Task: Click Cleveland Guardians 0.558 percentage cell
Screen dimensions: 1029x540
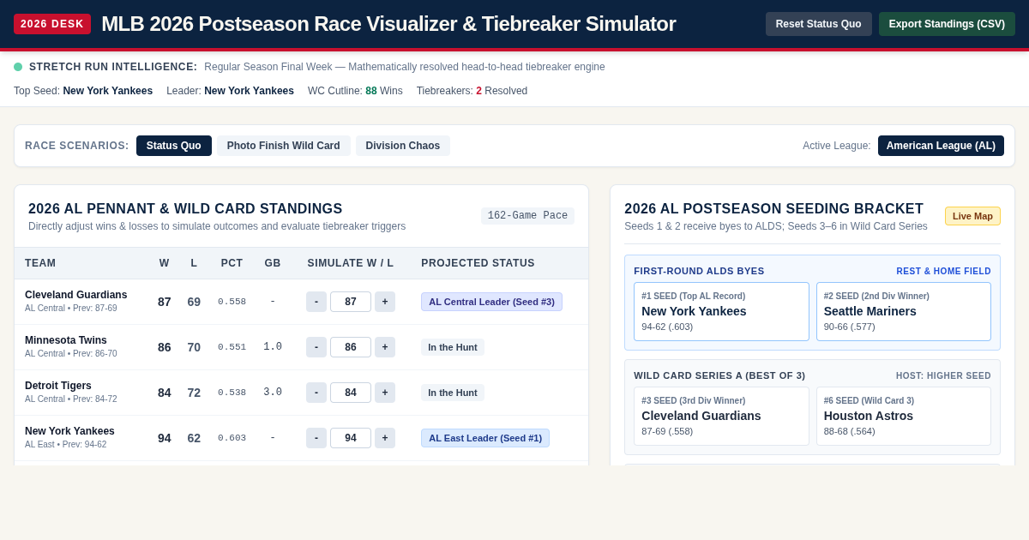Action: click(x=232, y=302)
